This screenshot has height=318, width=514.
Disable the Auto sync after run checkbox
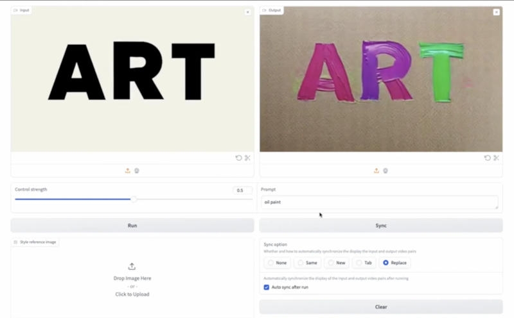[267, 287]
